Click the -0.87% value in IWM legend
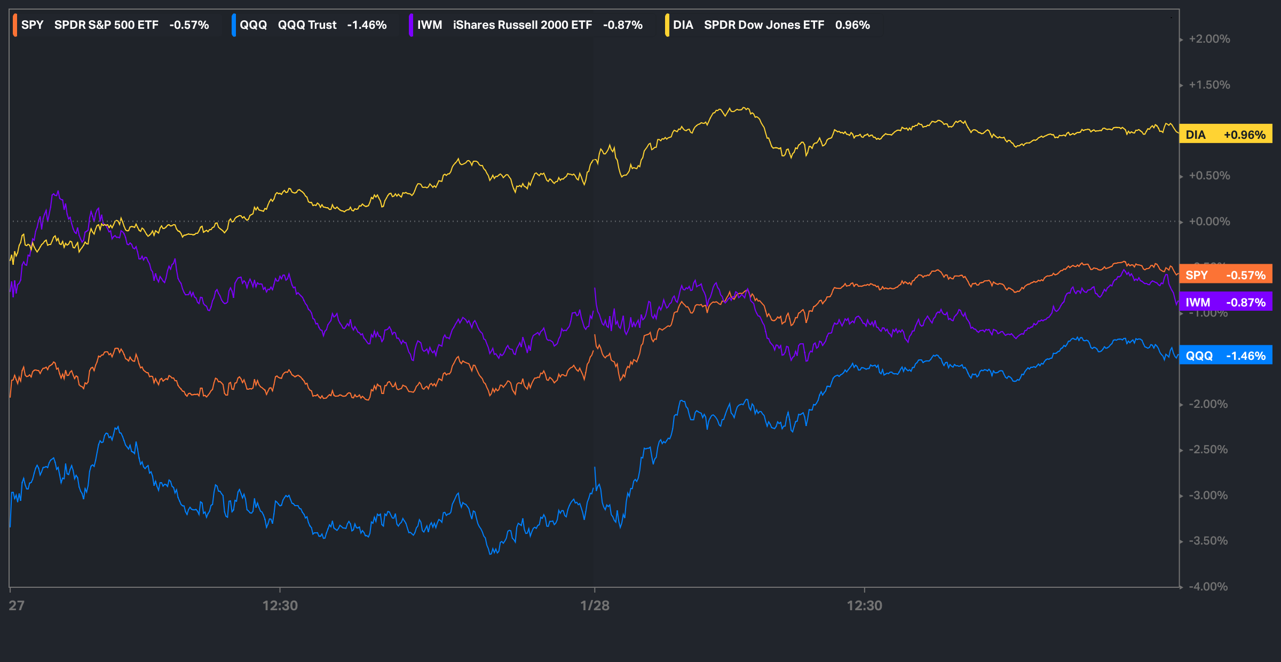This screenshot has height=662, width=1281. [623, 25]
